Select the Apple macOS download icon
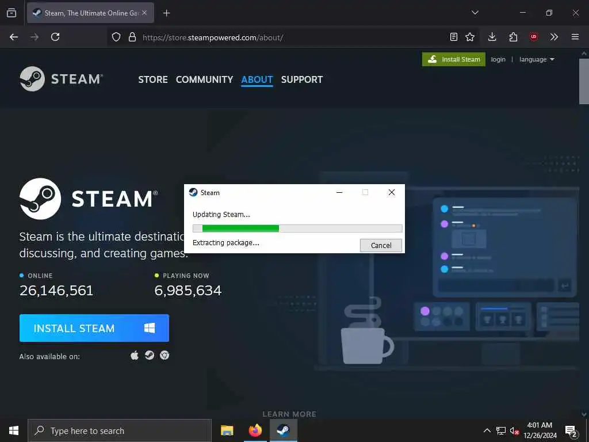The height and width of the screenshot is (442, 589). point(135,355)
